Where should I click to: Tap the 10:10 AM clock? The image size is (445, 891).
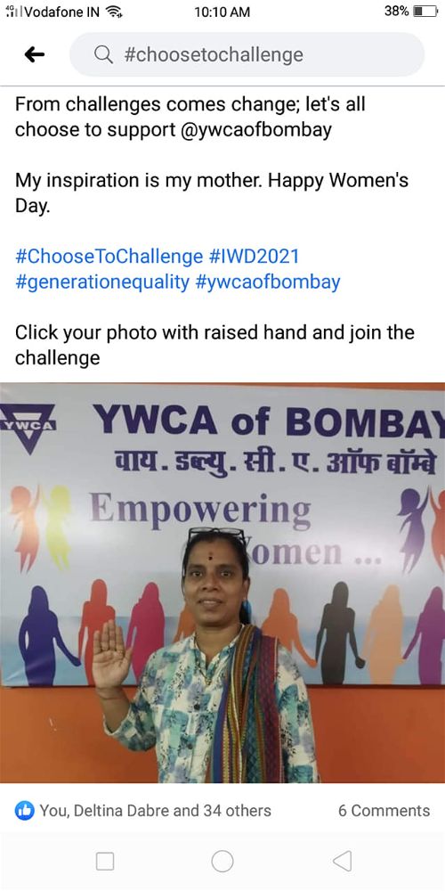(222, 12)
